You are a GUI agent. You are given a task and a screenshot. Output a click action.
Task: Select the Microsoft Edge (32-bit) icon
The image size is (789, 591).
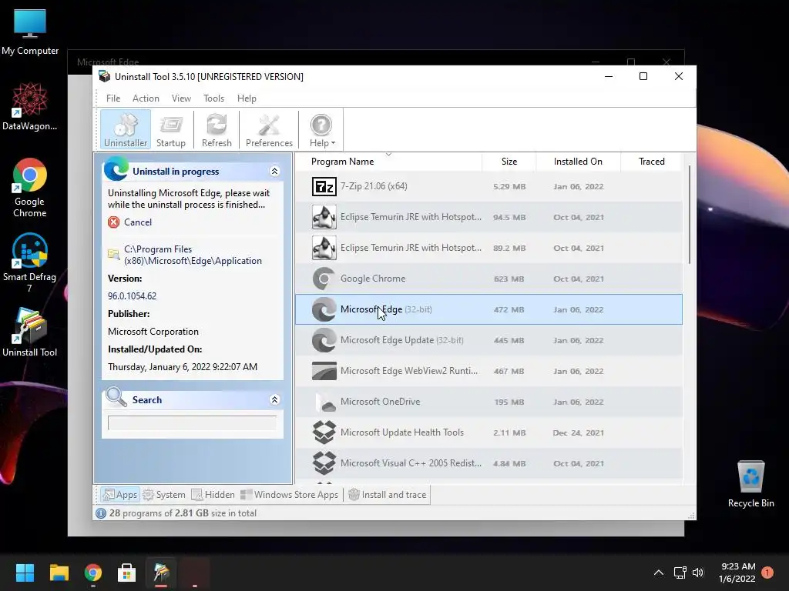tap(324, 309)
